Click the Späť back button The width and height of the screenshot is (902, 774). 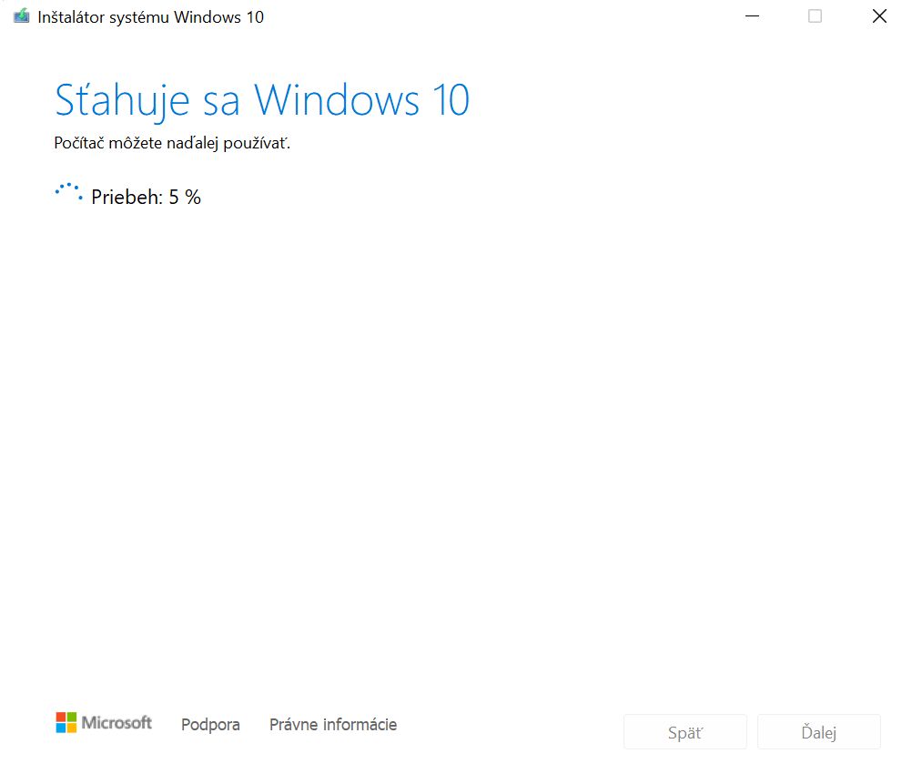click(685, 732)
